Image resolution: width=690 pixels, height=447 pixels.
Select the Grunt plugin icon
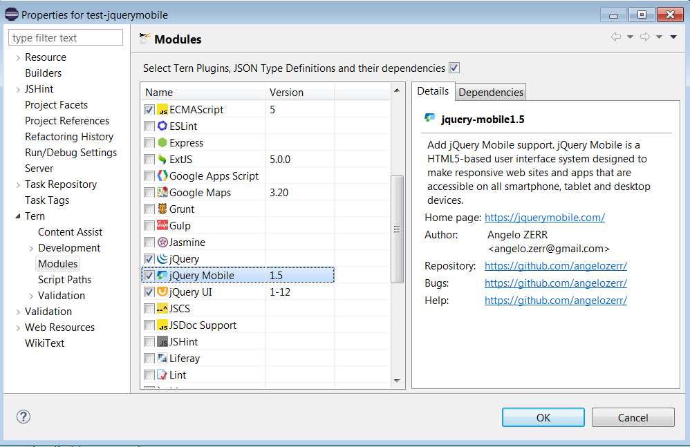(163, 209)
